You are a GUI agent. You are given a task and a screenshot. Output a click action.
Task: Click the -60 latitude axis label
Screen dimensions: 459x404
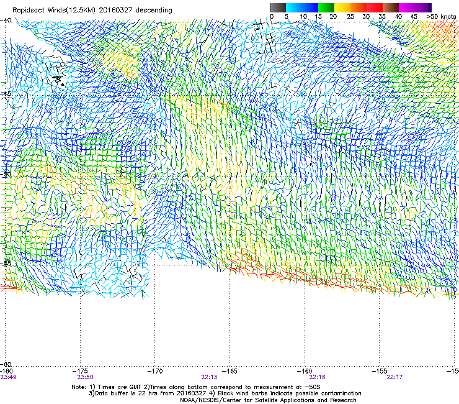6,364
